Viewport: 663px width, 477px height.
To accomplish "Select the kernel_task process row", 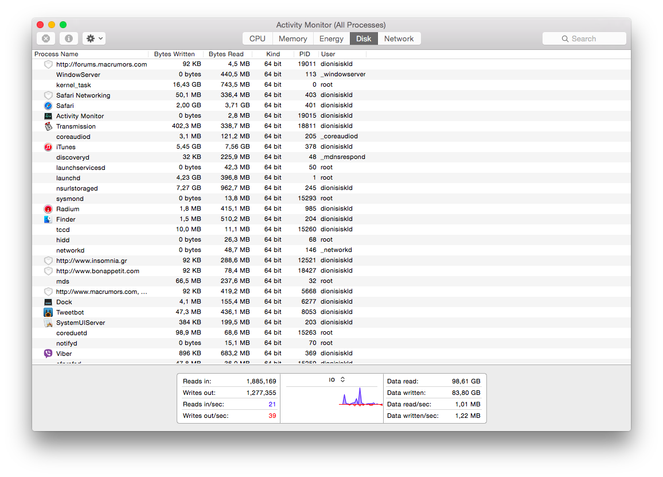I will click(331, 84).
